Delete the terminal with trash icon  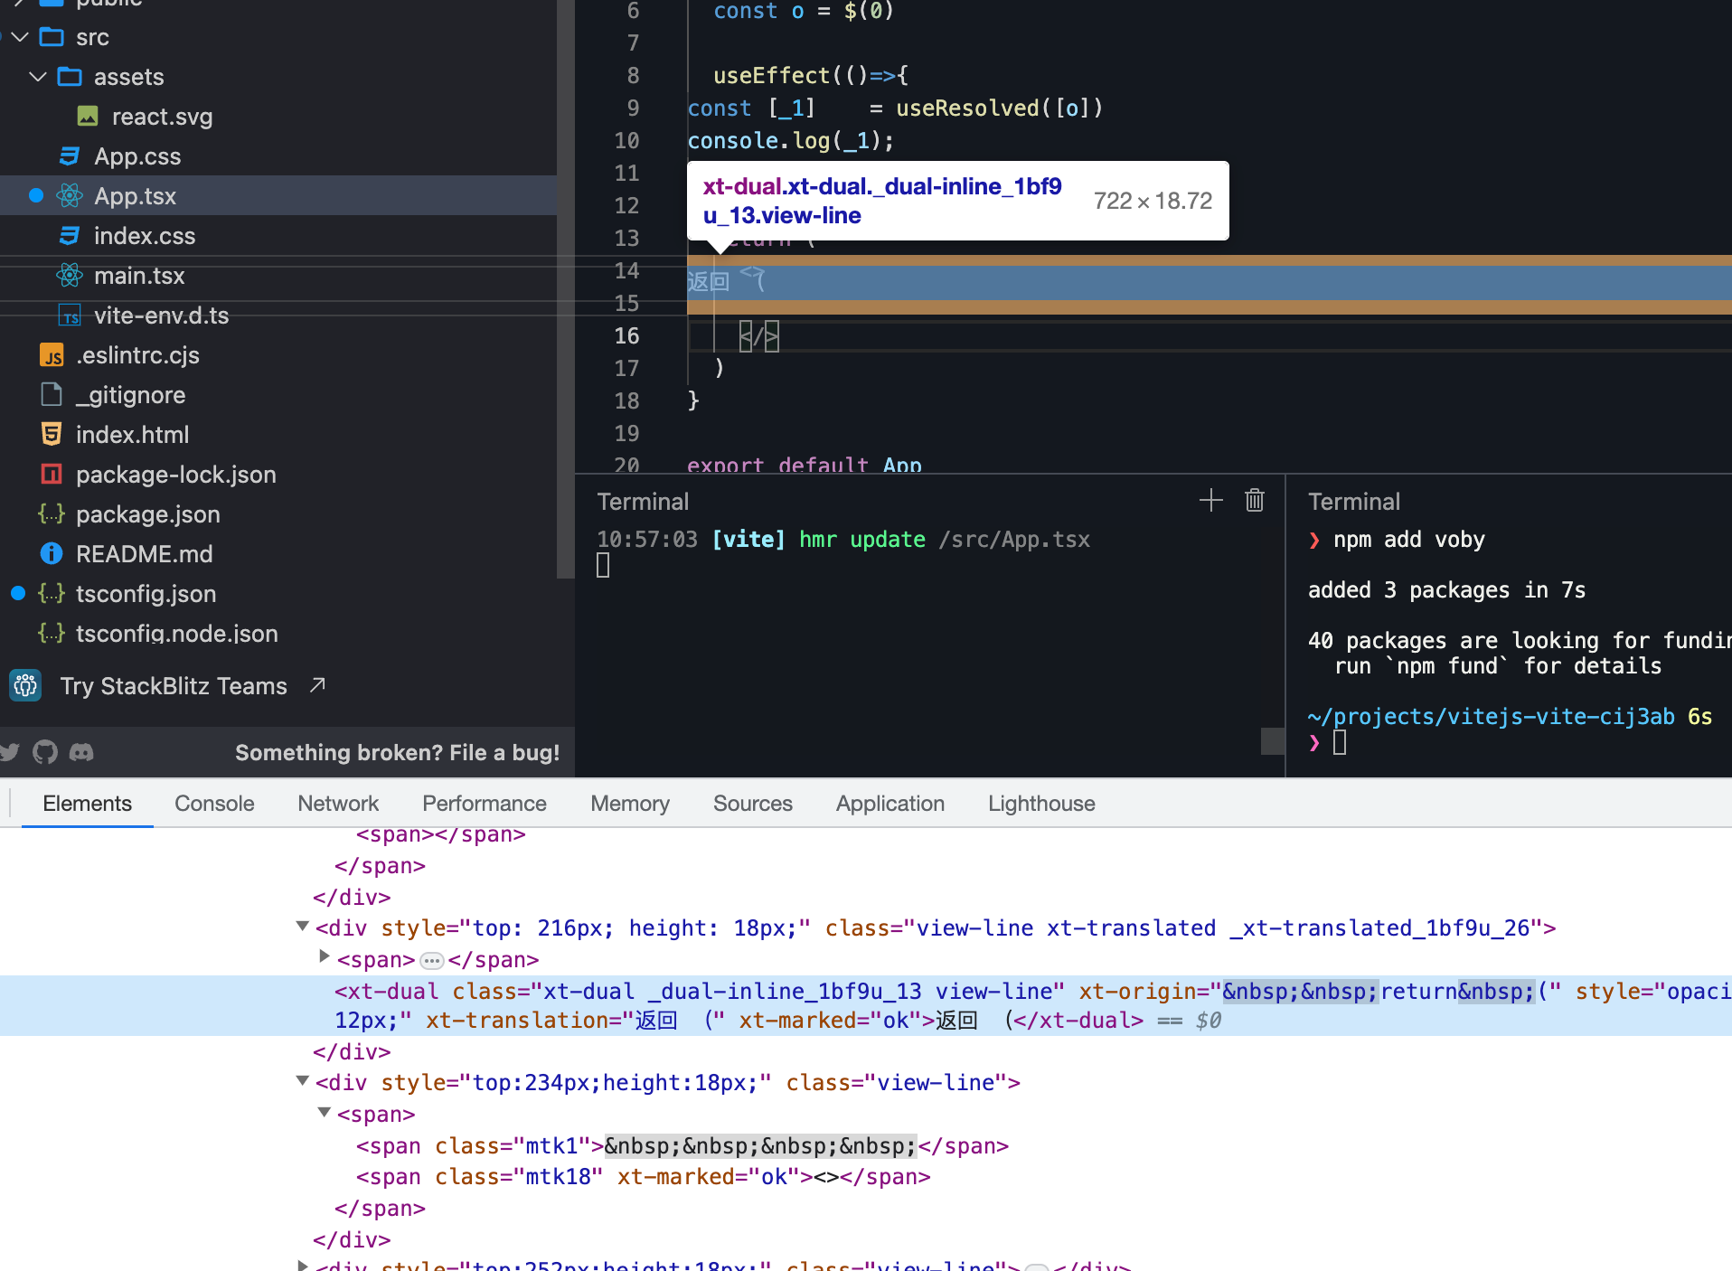[1255, 501]
